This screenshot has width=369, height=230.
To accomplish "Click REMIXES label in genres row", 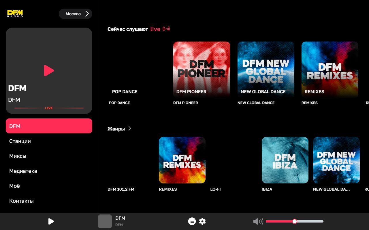I will point(168,189).
